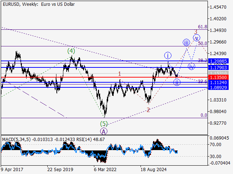Screen dimensions: 233x174
Task: Click the 6 Mar 2022 date marker
Action: [105, 169]
